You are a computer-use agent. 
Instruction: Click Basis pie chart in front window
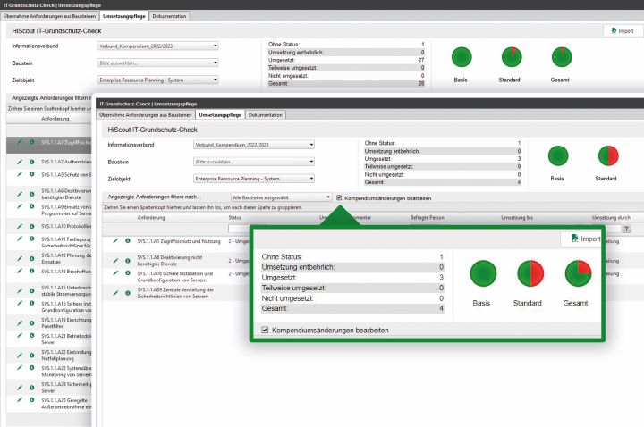coord(558,155)
